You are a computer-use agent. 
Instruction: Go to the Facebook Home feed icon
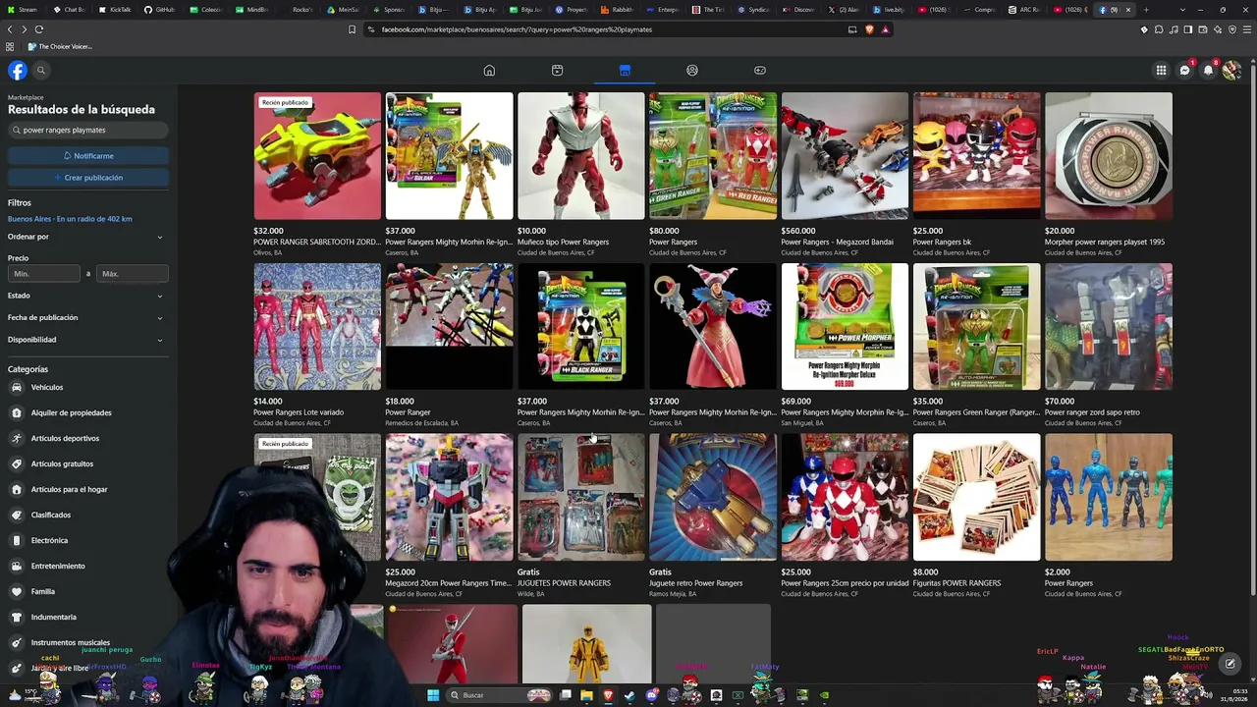point(489,71)
